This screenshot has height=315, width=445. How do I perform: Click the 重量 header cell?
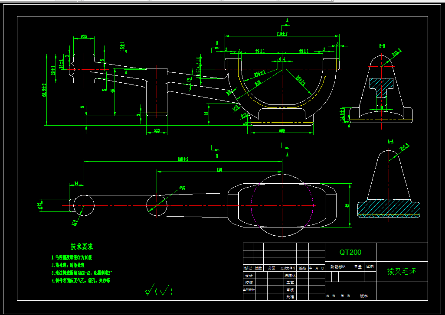pos(357,267)
